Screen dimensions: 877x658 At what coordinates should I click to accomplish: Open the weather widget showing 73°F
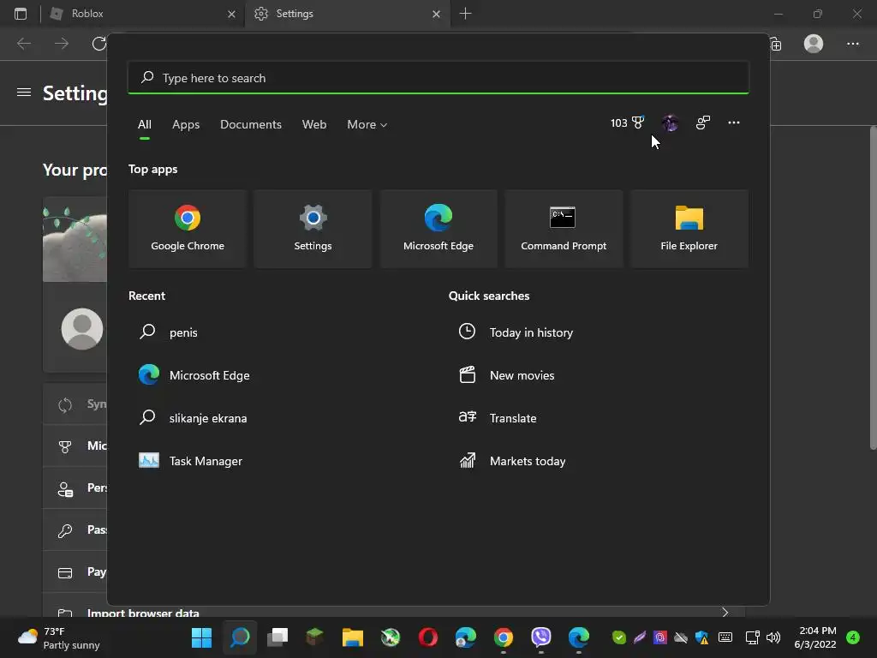(59, 637)
